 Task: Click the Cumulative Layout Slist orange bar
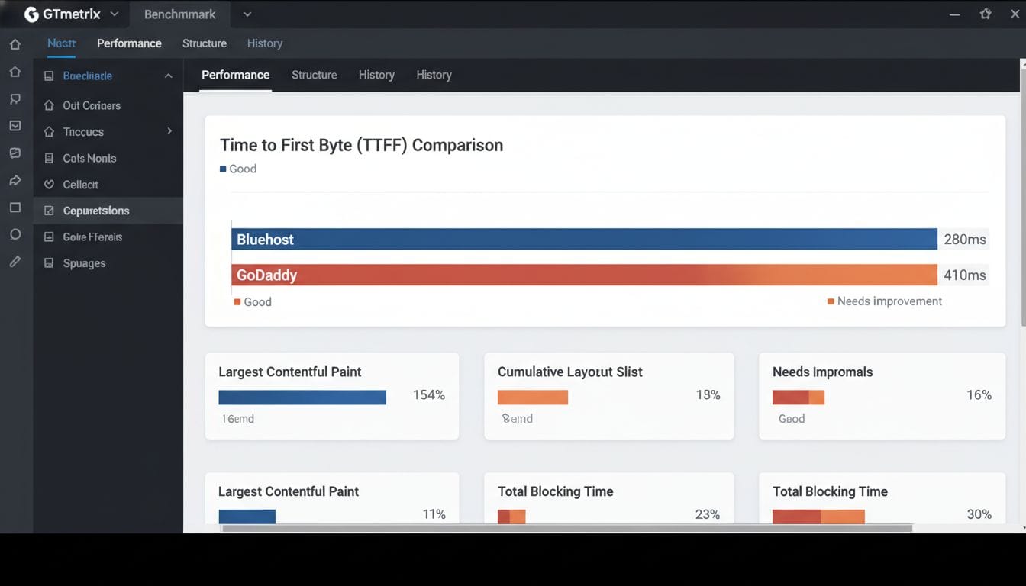533,398
